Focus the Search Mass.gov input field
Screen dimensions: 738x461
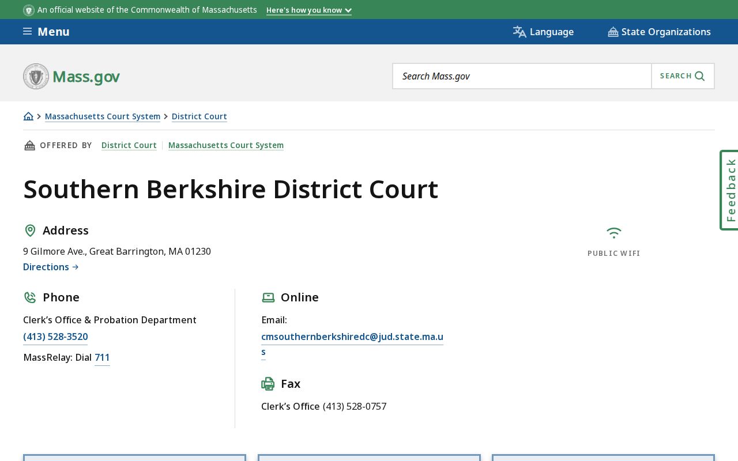pos(522,76)
